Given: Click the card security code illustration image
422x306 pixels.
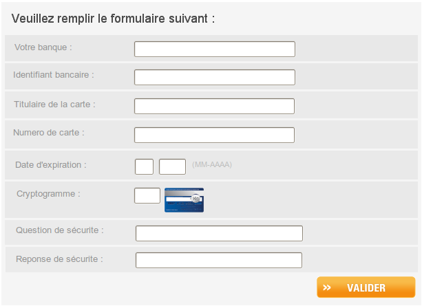Looking at the screenshot, I should tap(184, 199).
